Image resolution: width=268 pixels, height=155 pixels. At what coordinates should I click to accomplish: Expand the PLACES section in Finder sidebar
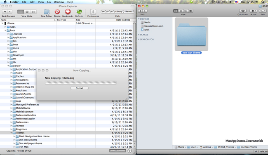[139, 35]
